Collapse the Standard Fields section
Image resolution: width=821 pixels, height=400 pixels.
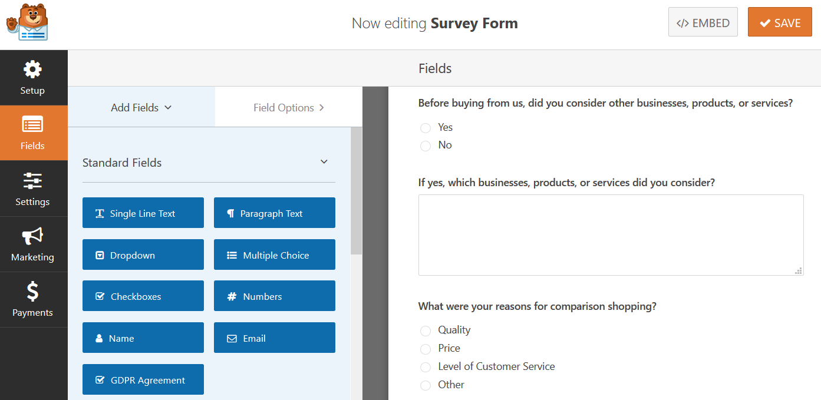coord(324,162)
